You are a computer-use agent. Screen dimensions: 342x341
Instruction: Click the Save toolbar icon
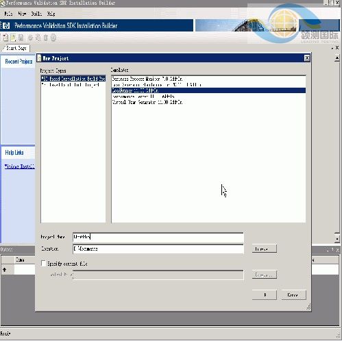click(x=21, y=38)
